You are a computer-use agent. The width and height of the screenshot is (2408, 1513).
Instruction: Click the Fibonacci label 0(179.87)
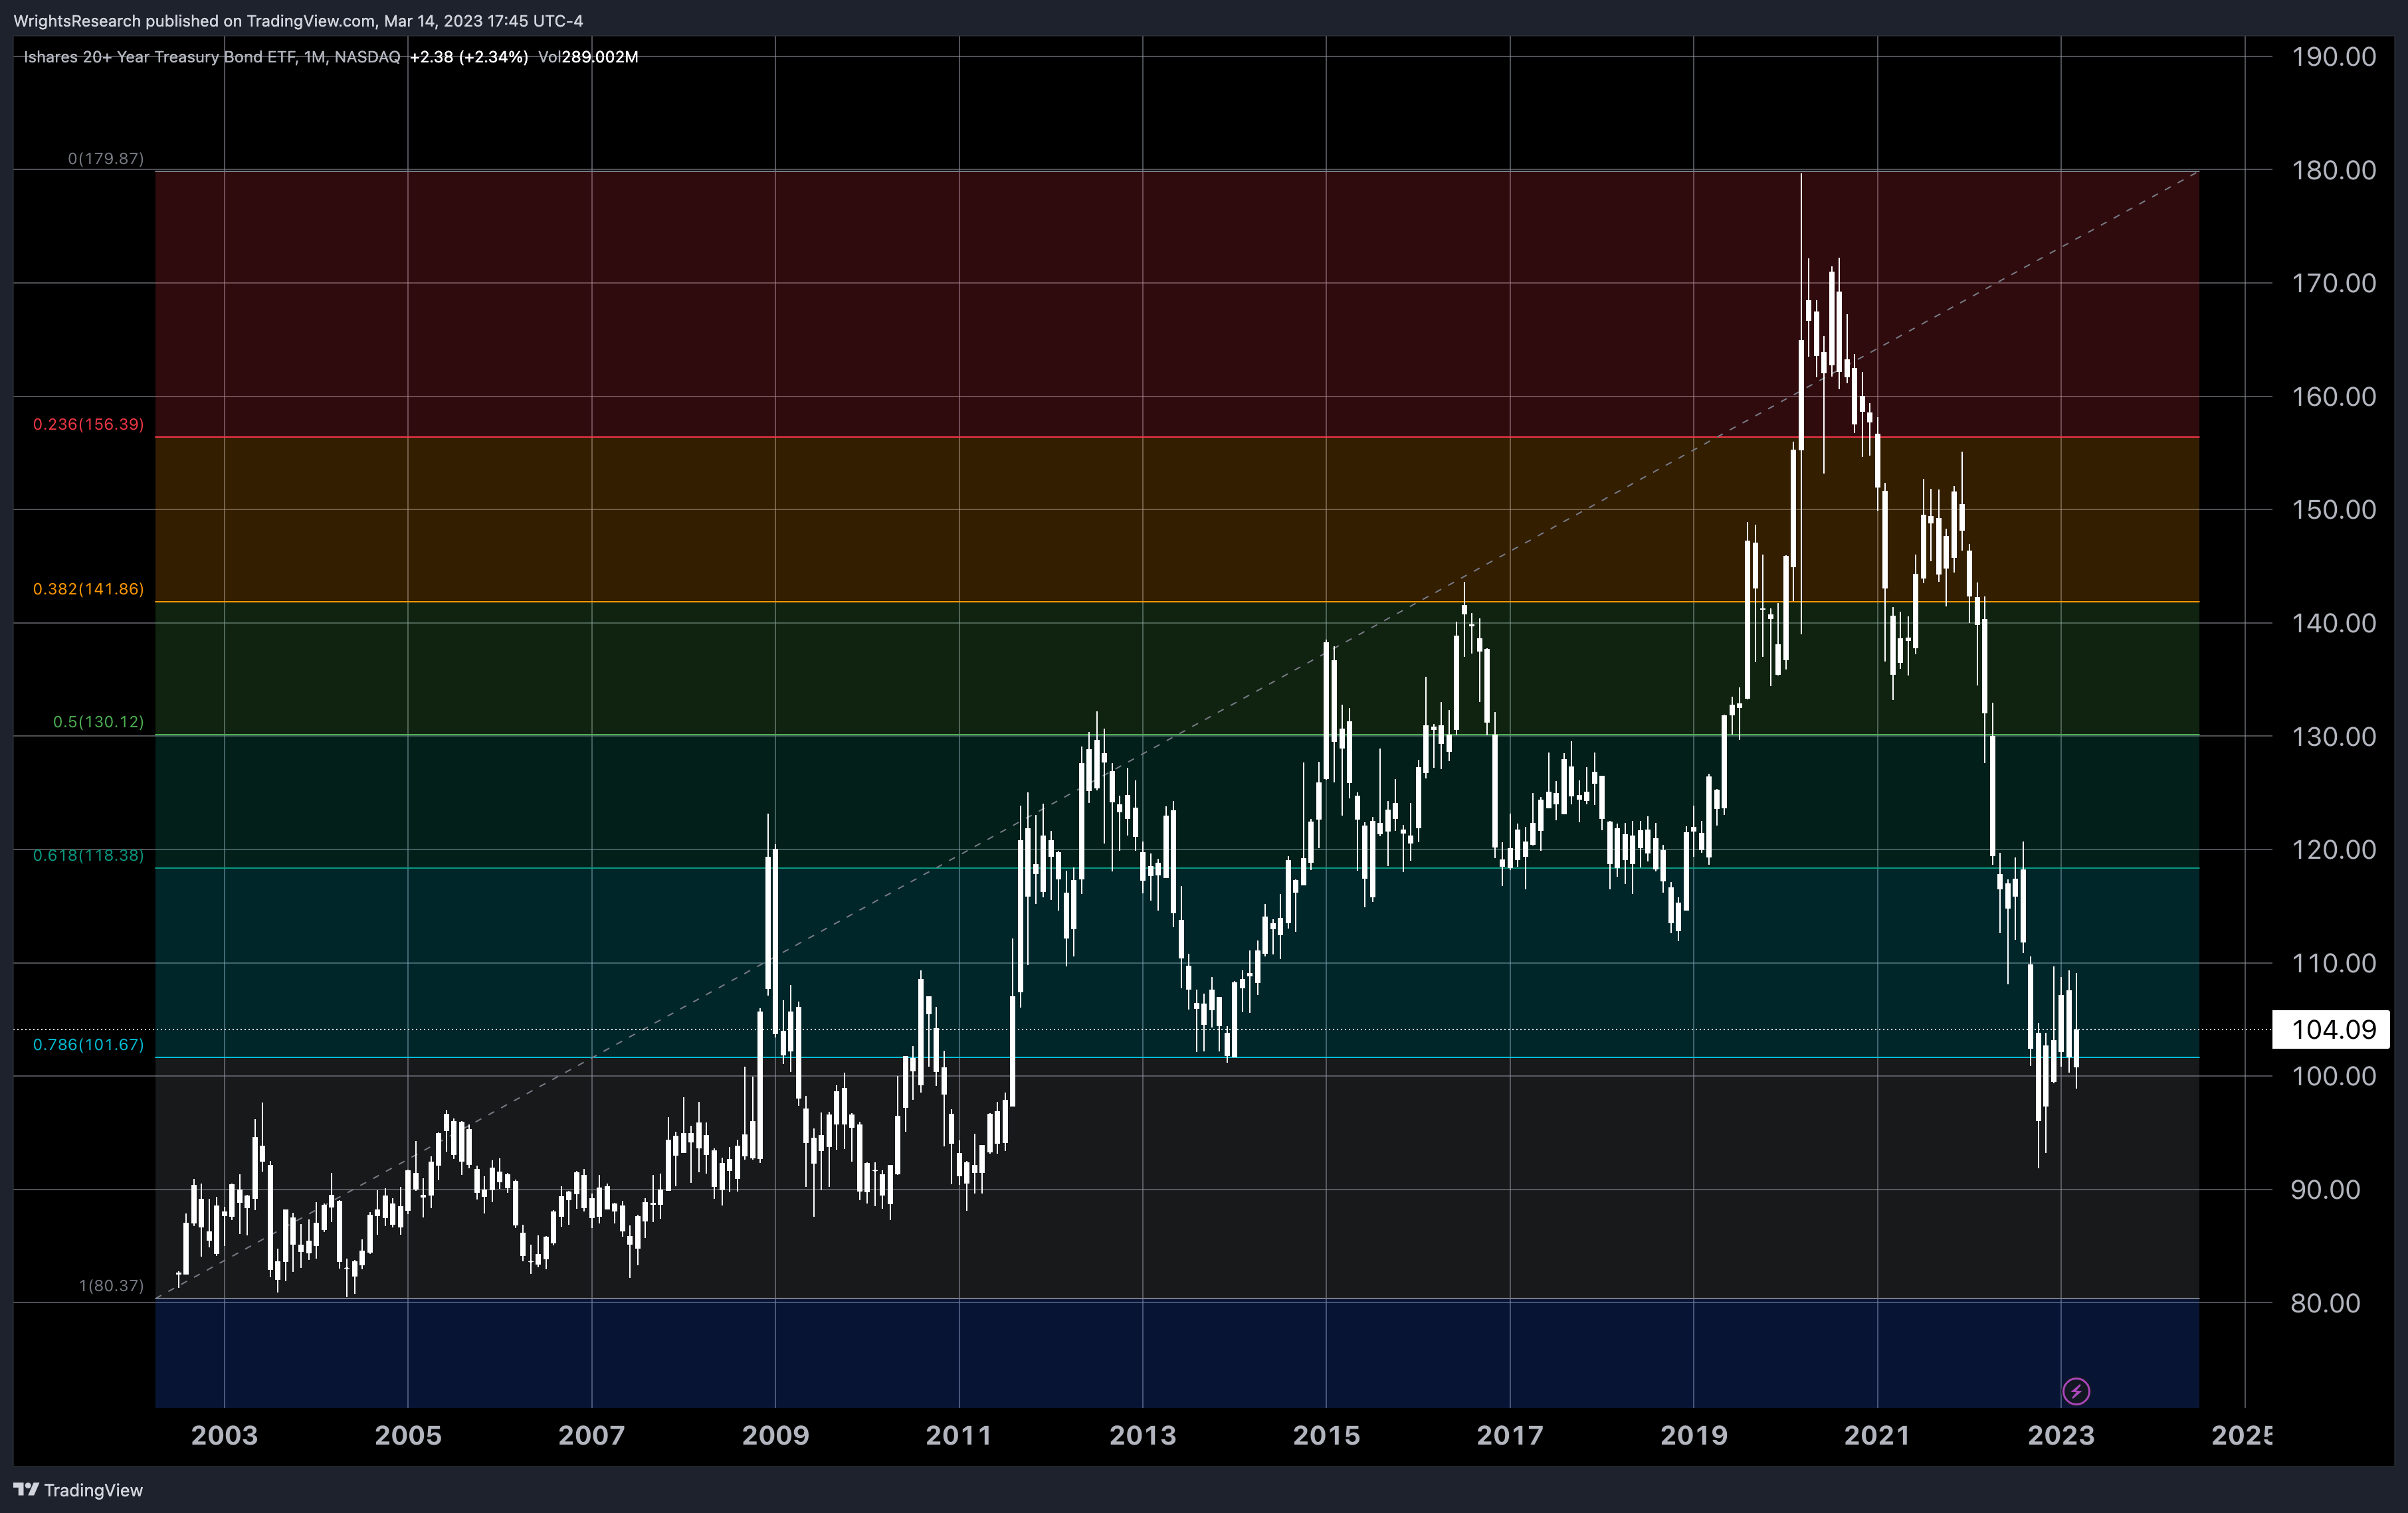(106, 159)
